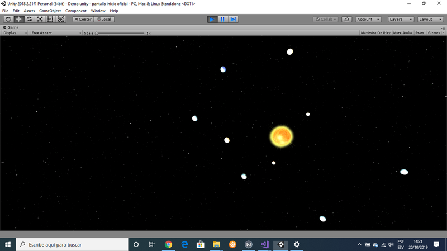Select the Rect Transform tool

point(50,19)
